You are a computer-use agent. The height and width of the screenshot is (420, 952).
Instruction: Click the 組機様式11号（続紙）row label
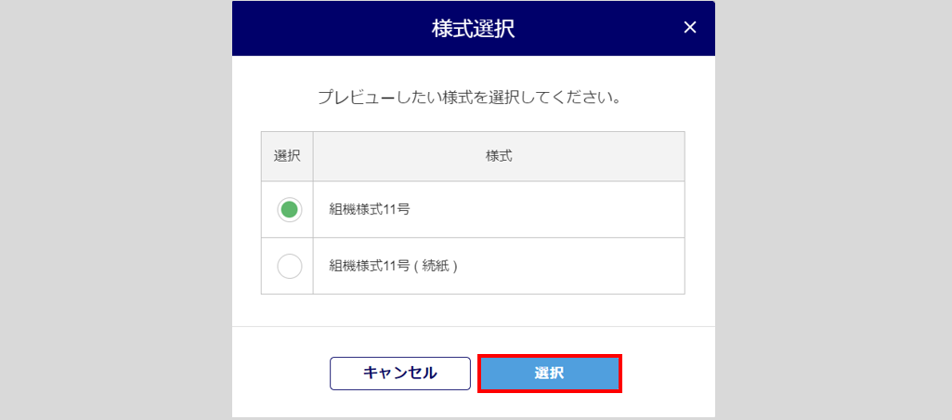(395, 267)
